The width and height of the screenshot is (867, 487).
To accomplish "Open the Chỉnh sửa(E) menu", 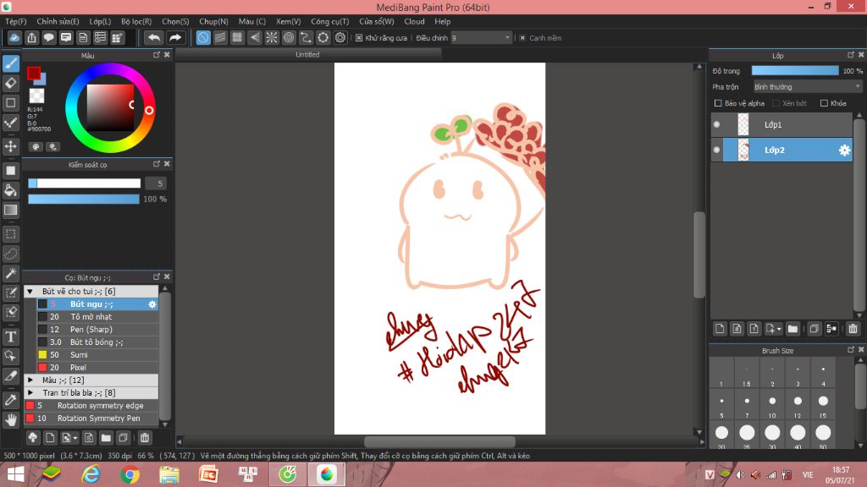I will pos(58,21).
